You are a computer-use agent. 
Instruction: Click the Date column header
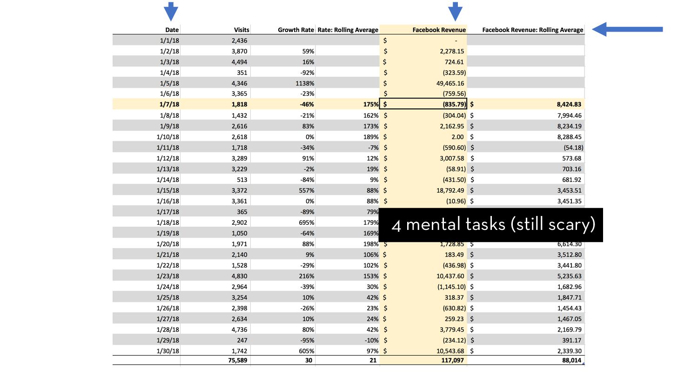[x=172, y=30]
